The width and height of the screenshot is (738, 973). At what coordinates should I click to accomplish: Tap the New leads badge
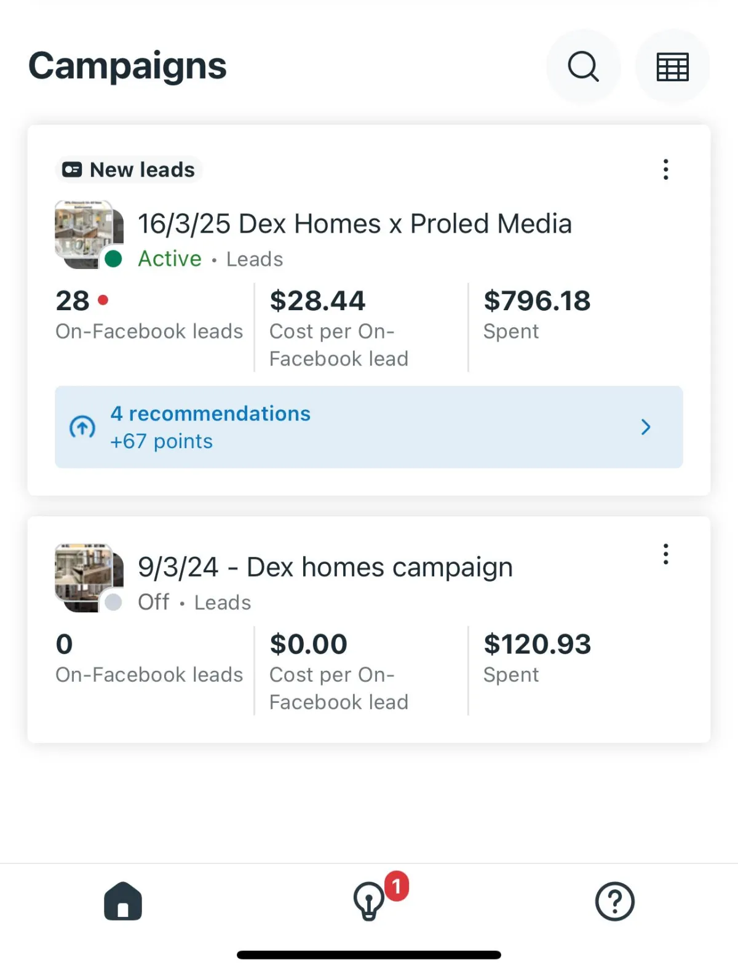[x=129, y=170]
